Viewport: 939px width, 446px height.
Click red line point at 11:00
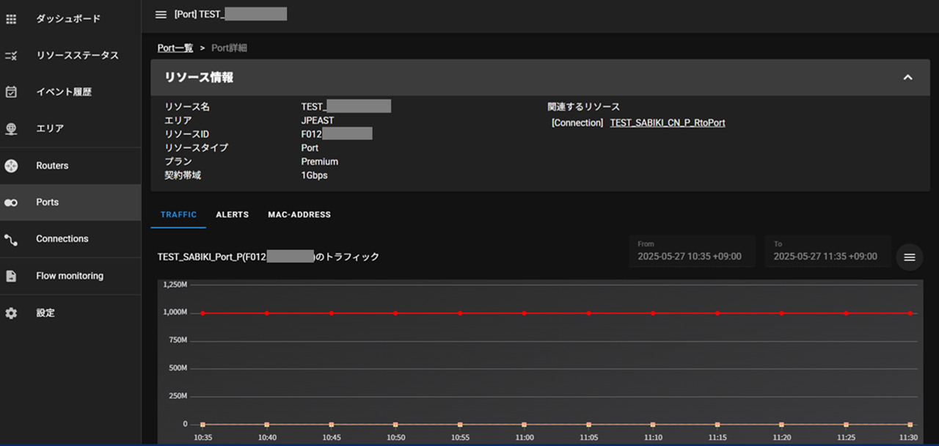(x=524, y=313)
